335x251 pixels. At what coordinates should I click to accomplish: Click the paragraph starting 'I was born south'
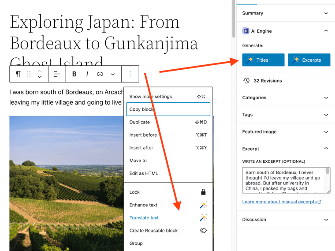[x=66, y=97]
